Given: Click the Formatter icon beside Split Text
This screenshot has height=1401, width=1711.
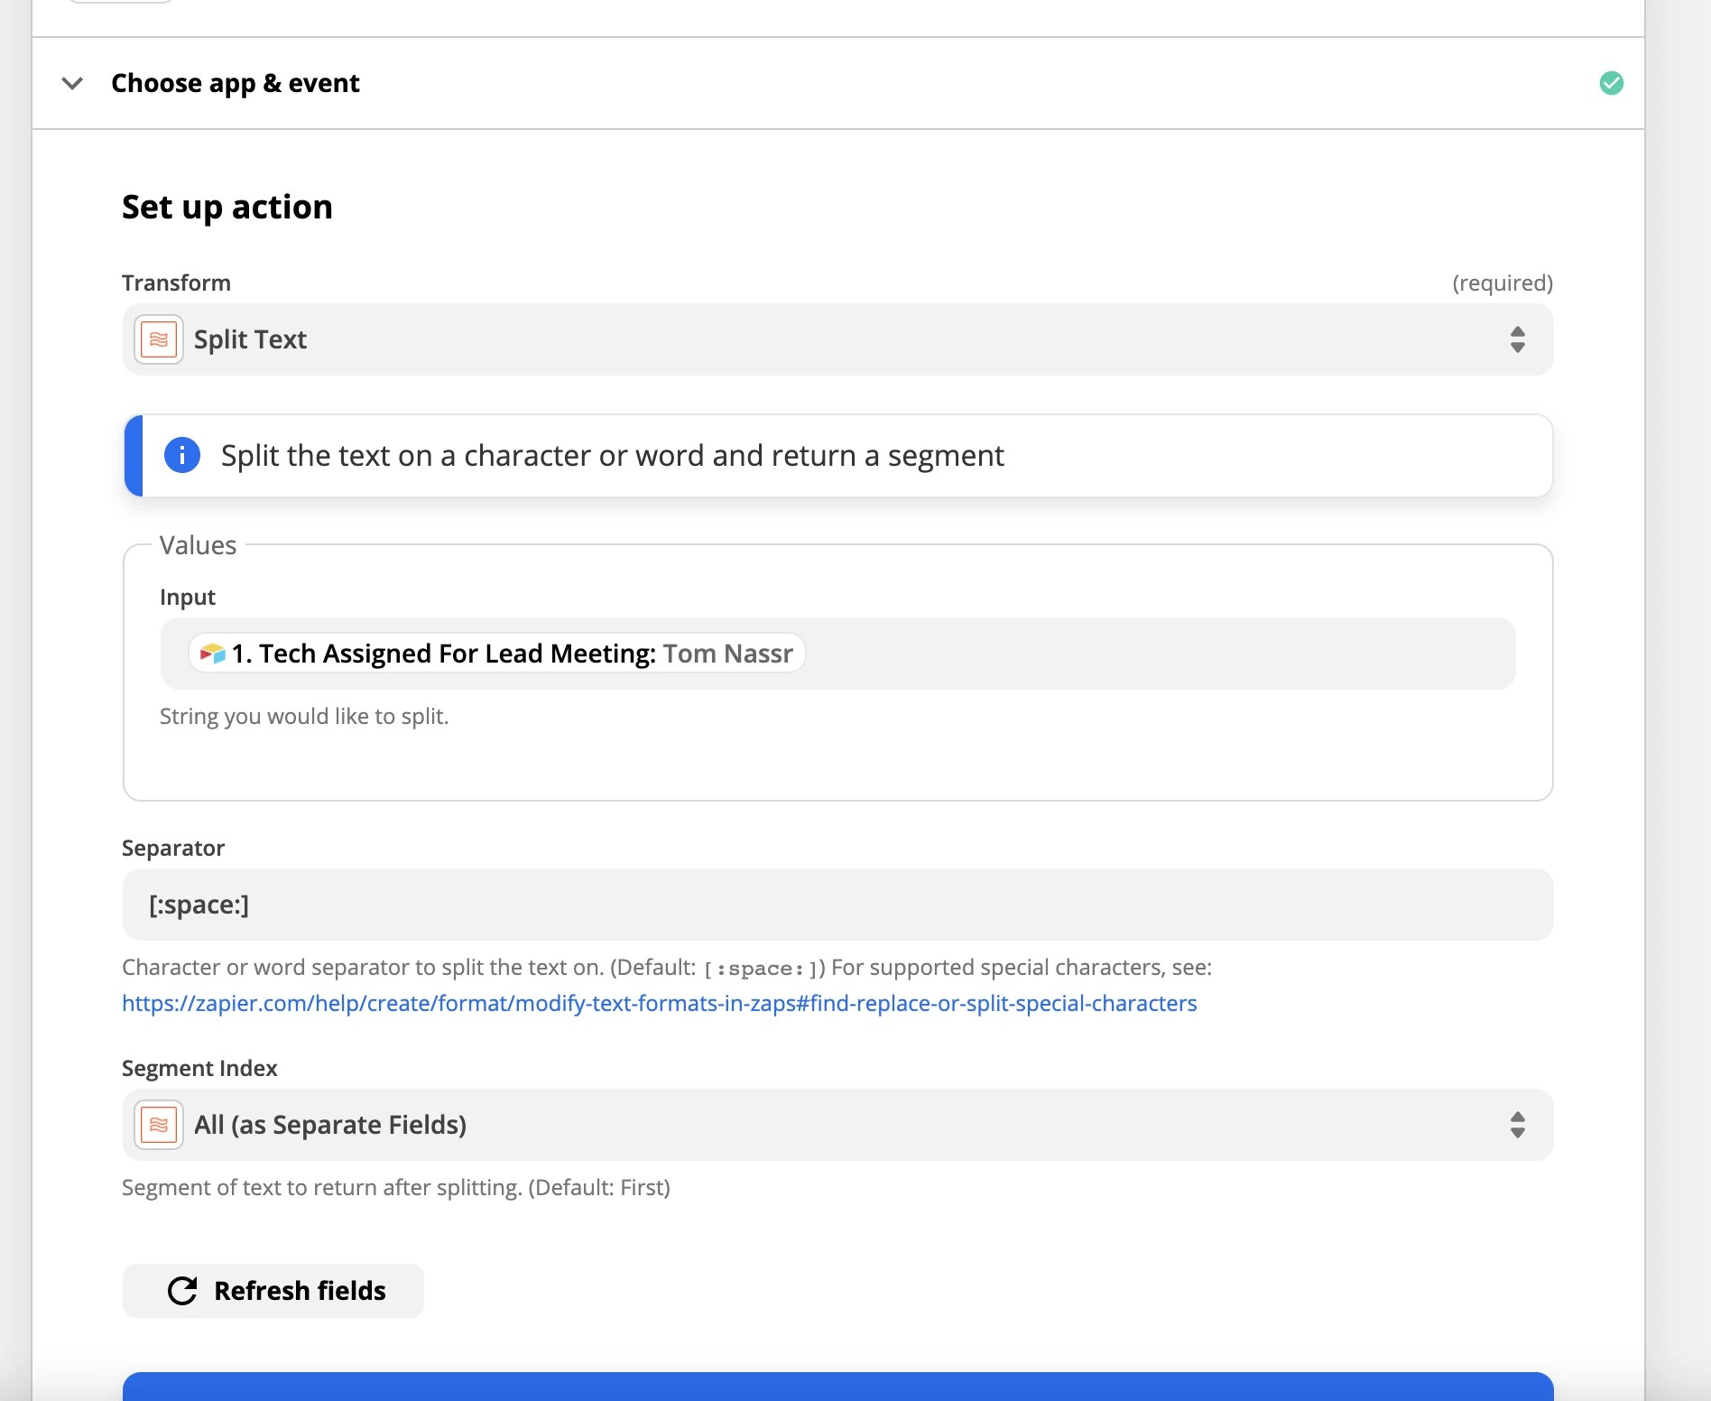Looking at the screenshot, I should coord(159,339).
